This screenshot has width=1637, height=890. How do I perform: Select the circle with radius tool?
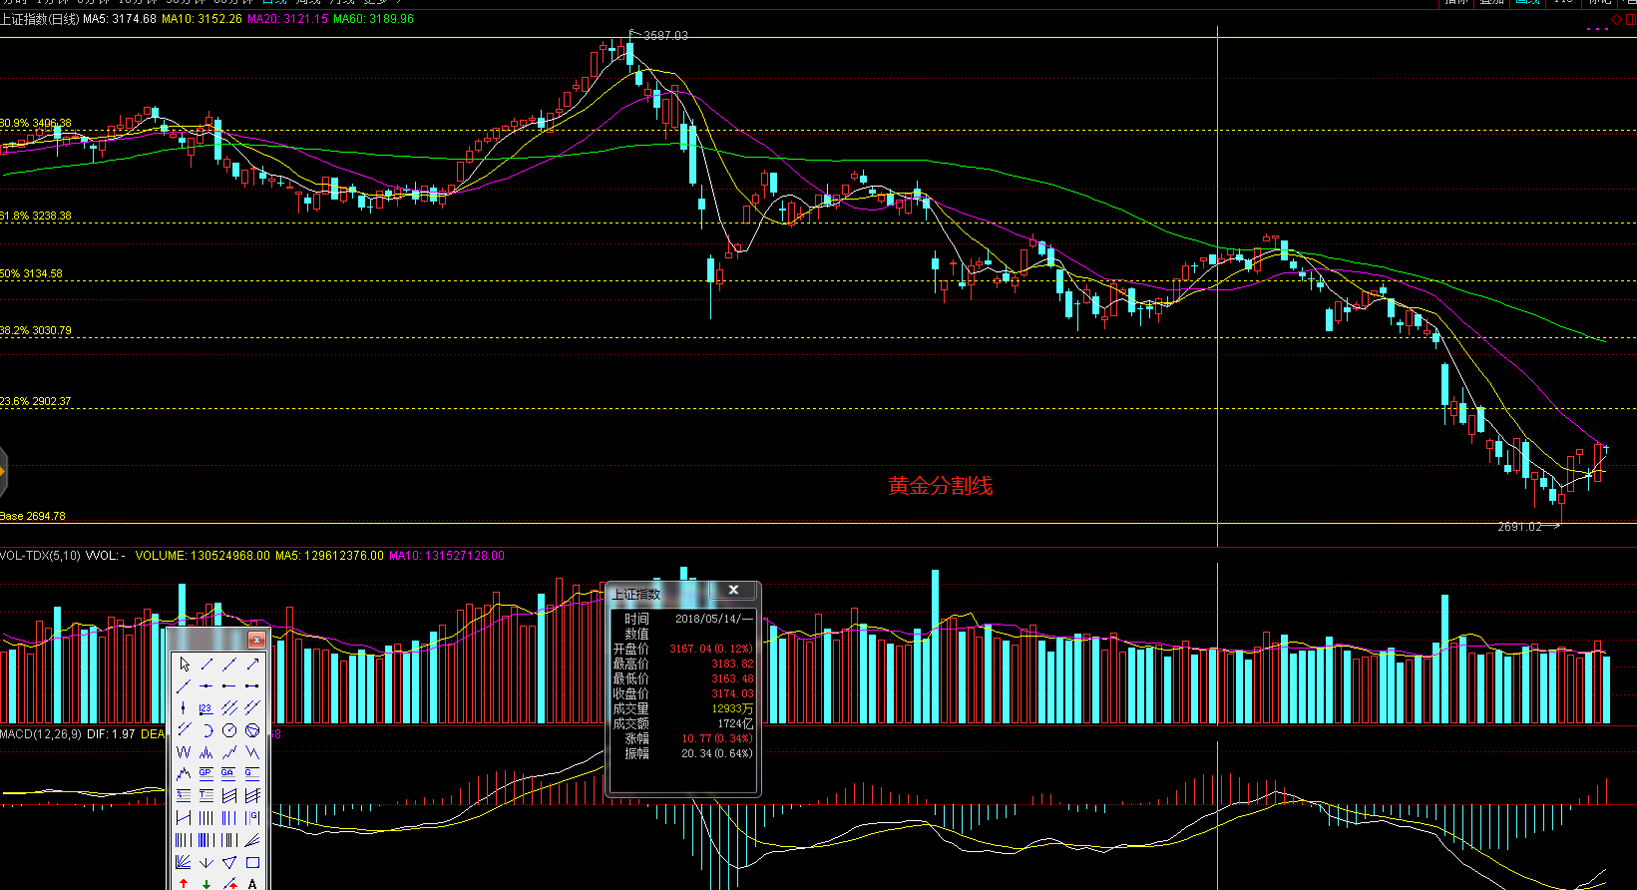tap(229, 730)
